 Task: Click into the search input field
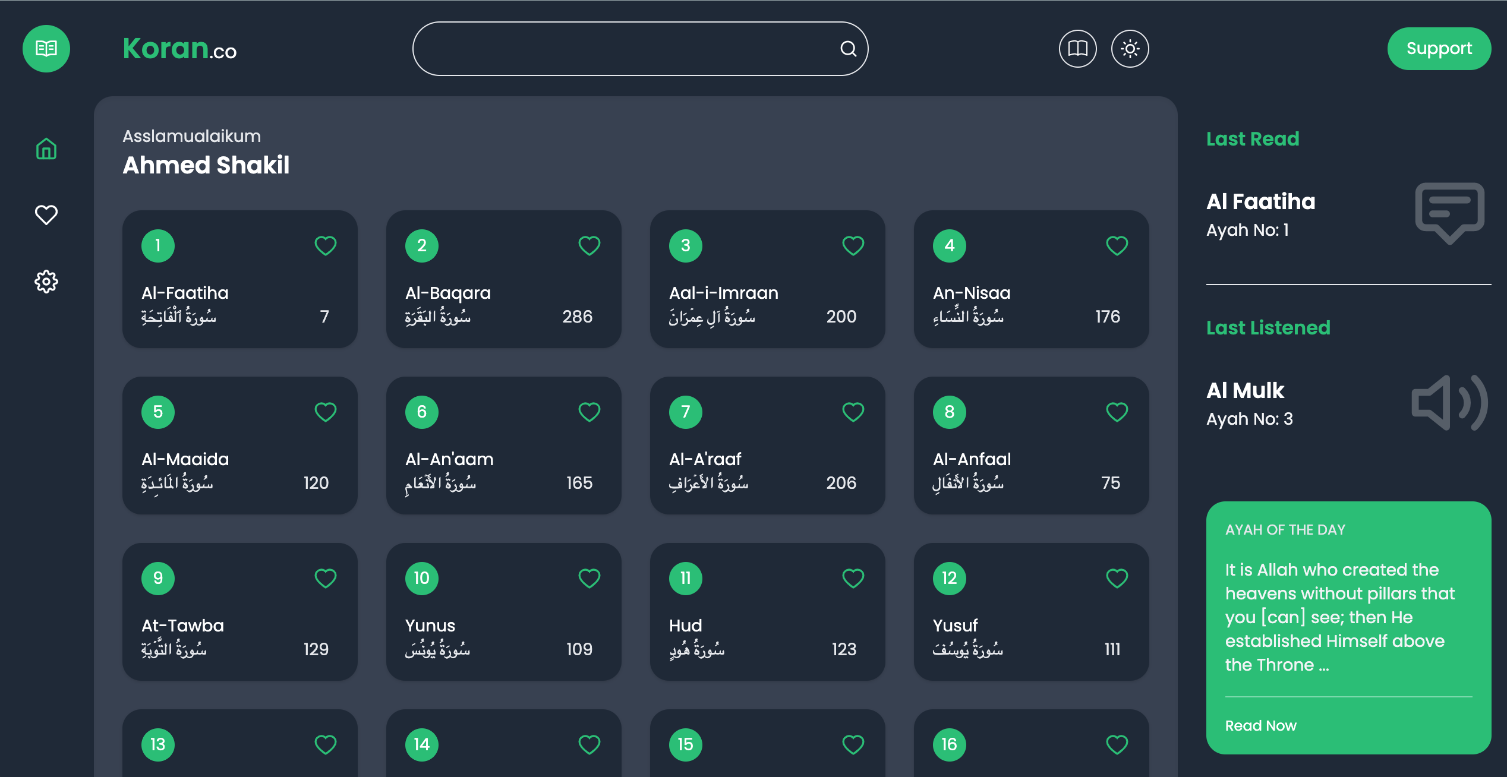coord(624,49)
